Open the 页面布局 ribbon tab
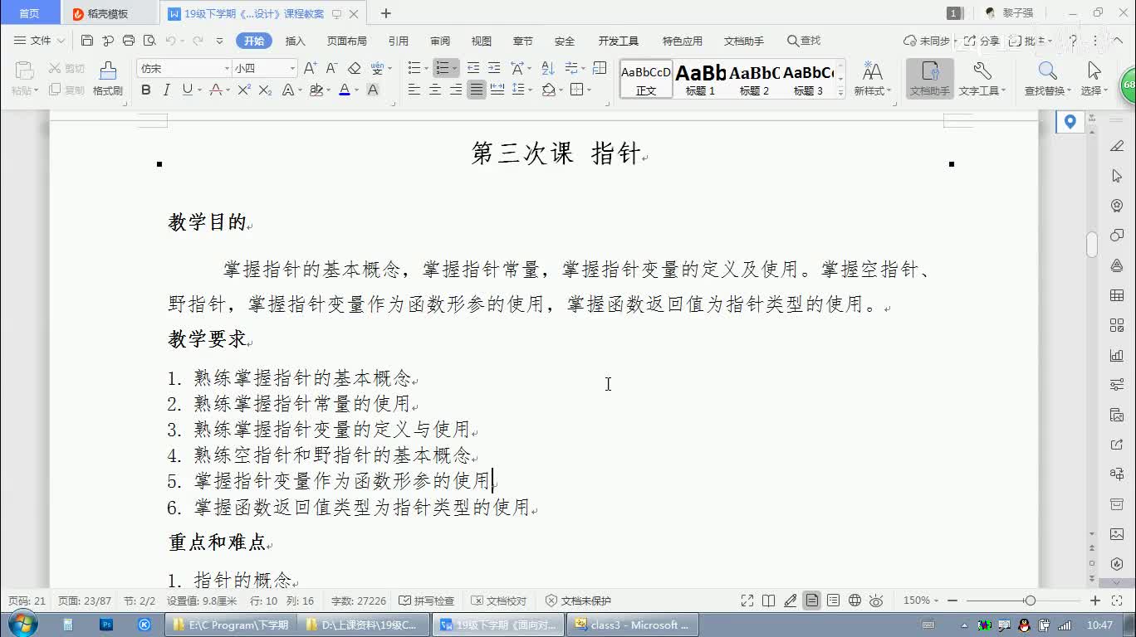The image size is (1136, 637). click(346, 41)
